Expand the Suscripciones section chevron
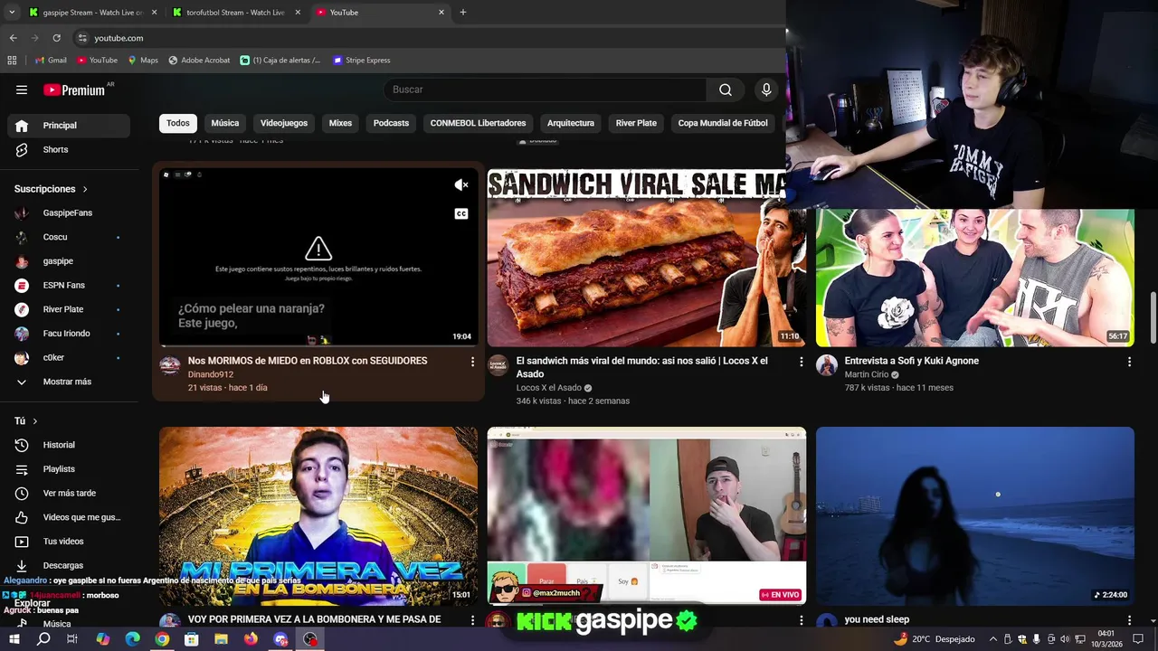1158x651 pixels. [x=85, y=189]
